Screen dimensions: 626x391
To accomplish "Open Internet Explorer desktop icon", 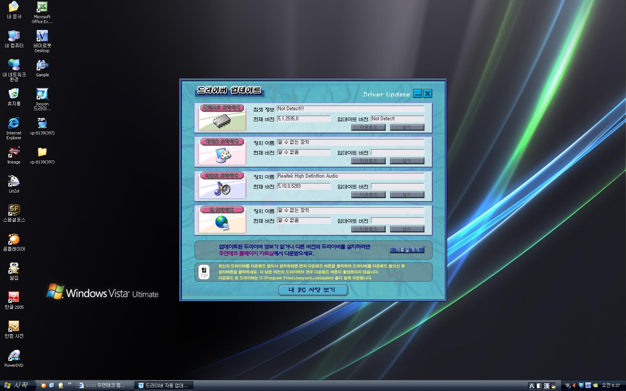I will pos(14,128).
